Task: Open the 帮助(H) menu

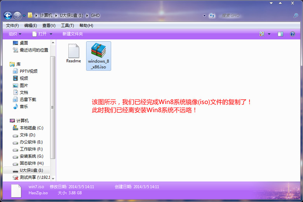Action: [86, 26]
